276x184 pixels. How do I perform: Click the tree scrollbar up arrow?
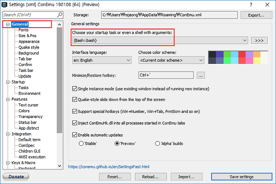[59, 24]
